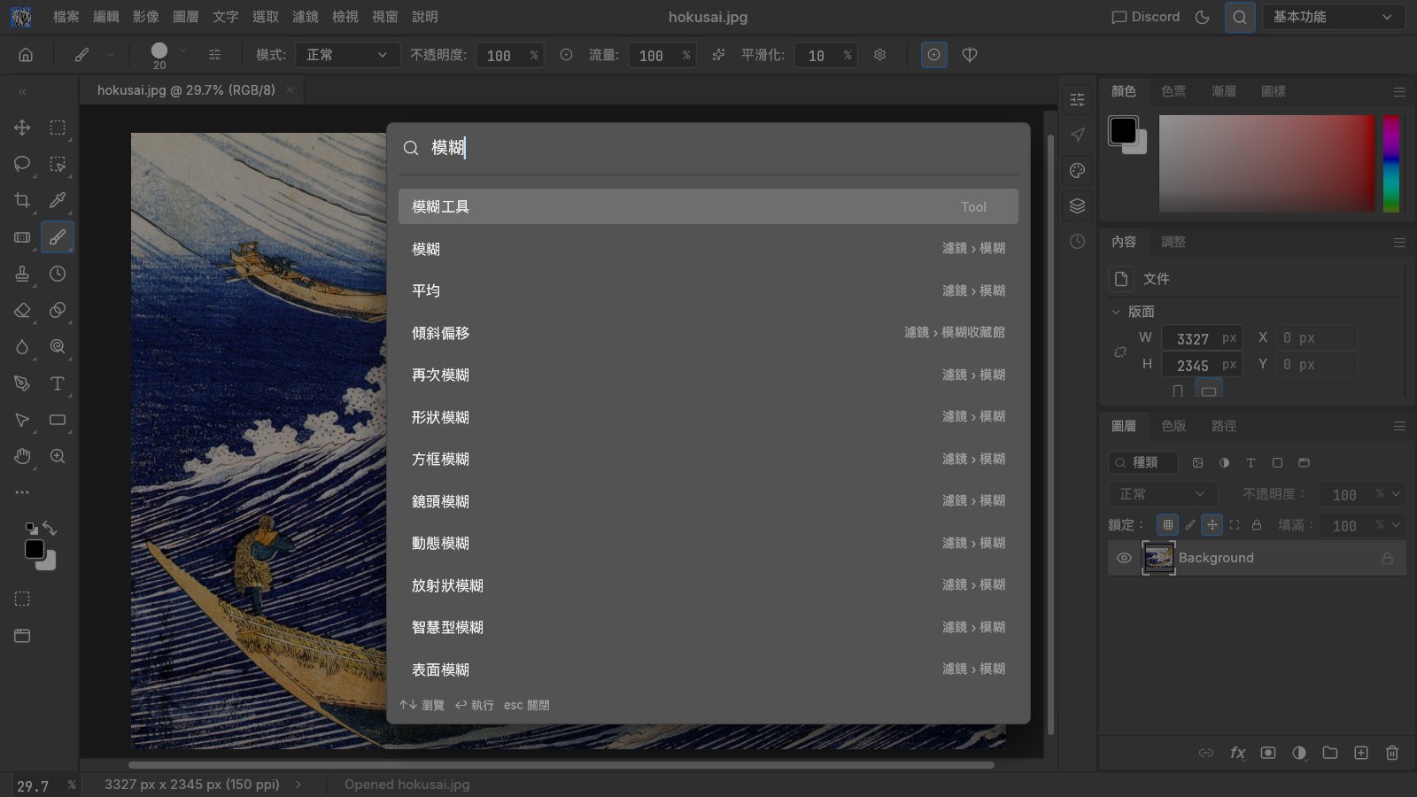Select the Eraser tool

(22, 310)
